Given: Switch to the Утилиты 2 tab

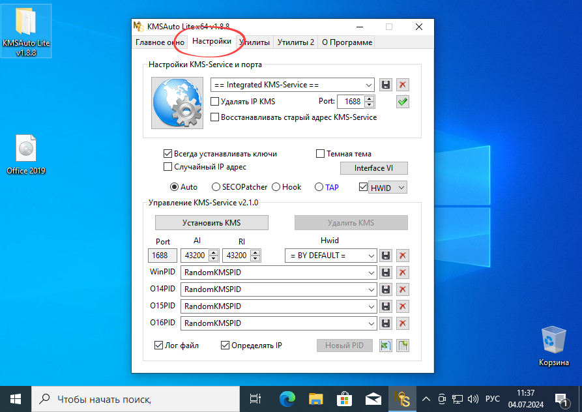Looking at the screenshot, I should tap(295, 42).
